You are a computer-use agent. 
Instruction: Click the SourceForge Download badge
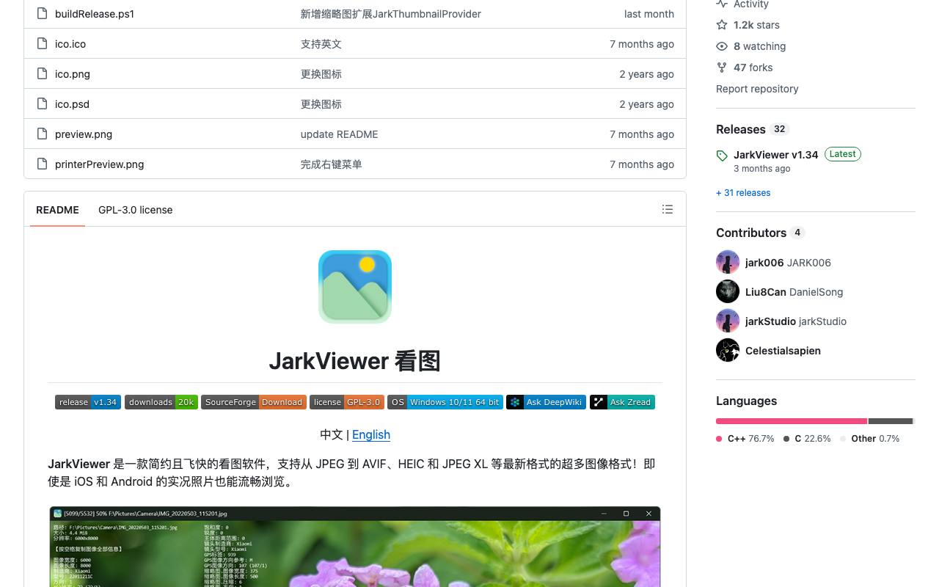[x=254, y=402]
